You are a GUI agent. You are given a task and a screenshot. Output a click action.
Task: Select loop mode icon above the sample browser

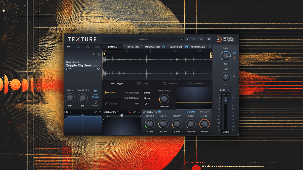tap(78, 47)
